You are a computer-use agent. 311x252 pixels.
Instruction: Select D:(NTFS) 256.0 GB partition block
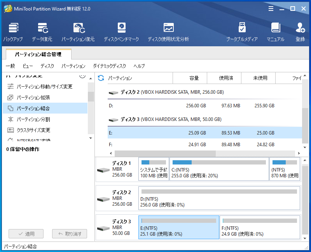219,198
